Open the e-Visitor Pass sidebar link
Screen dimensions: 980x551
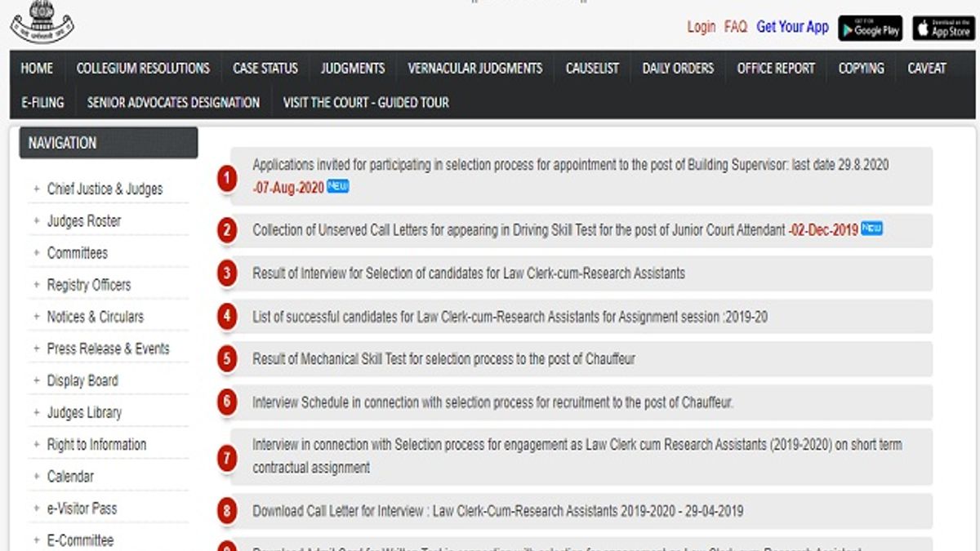(82, 509)
